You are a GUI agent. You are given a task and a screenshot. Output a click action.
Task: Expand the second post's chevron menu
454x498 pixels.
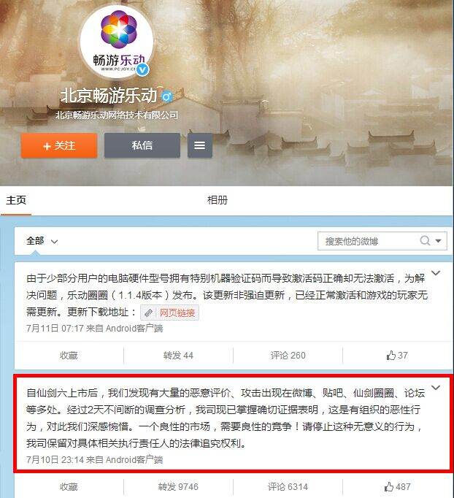[x=436, y=388]
